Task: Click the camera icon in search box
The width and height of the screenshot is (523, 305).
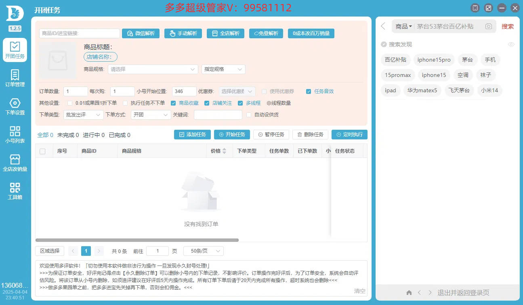Action: click(489, 26)
